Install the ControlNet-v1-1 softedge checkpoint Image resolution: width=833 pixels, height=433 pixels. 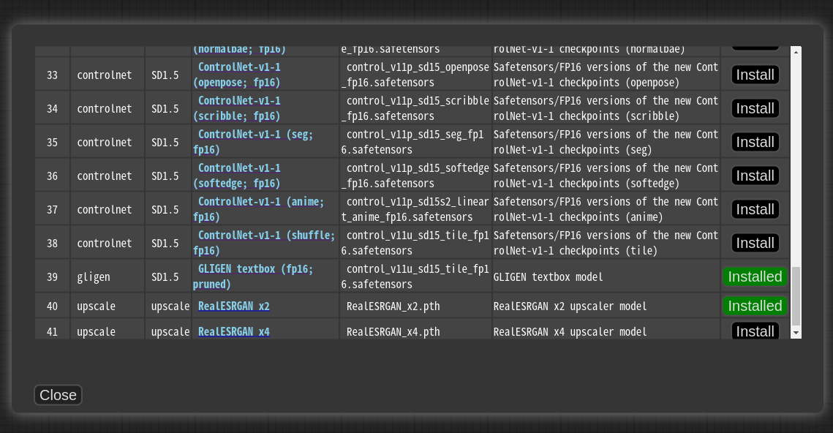(x=754, y=176)
